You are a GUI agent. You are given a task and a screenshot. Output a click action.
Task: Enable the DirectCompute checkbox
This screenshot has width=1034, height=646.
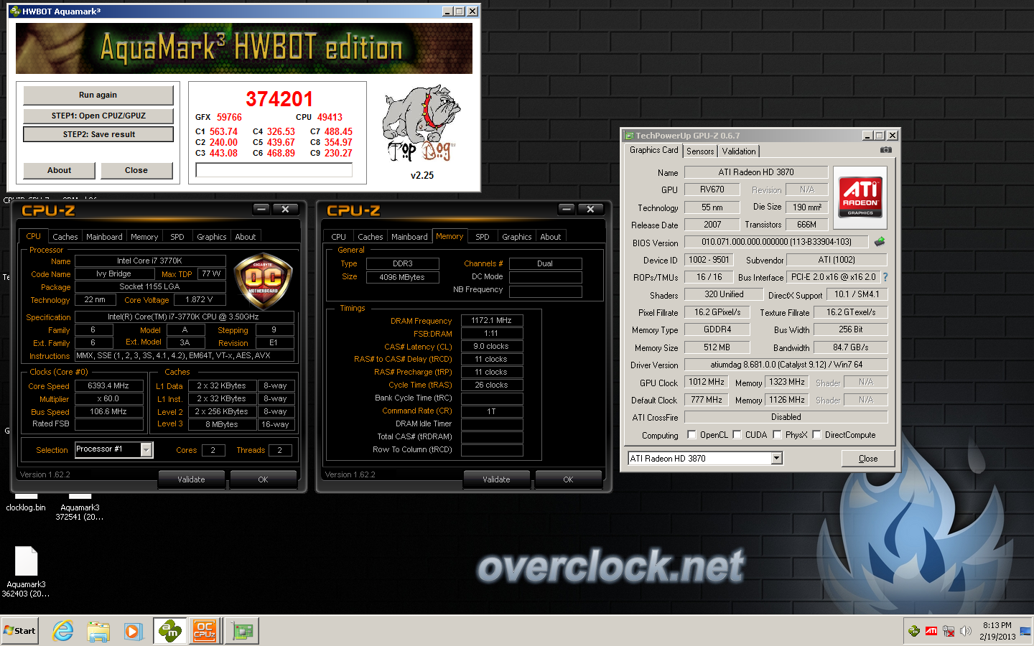(x=816, y=434)
